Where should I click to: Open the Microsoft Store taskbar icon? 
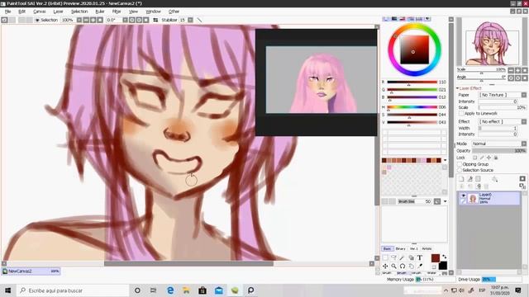[203, 290]
